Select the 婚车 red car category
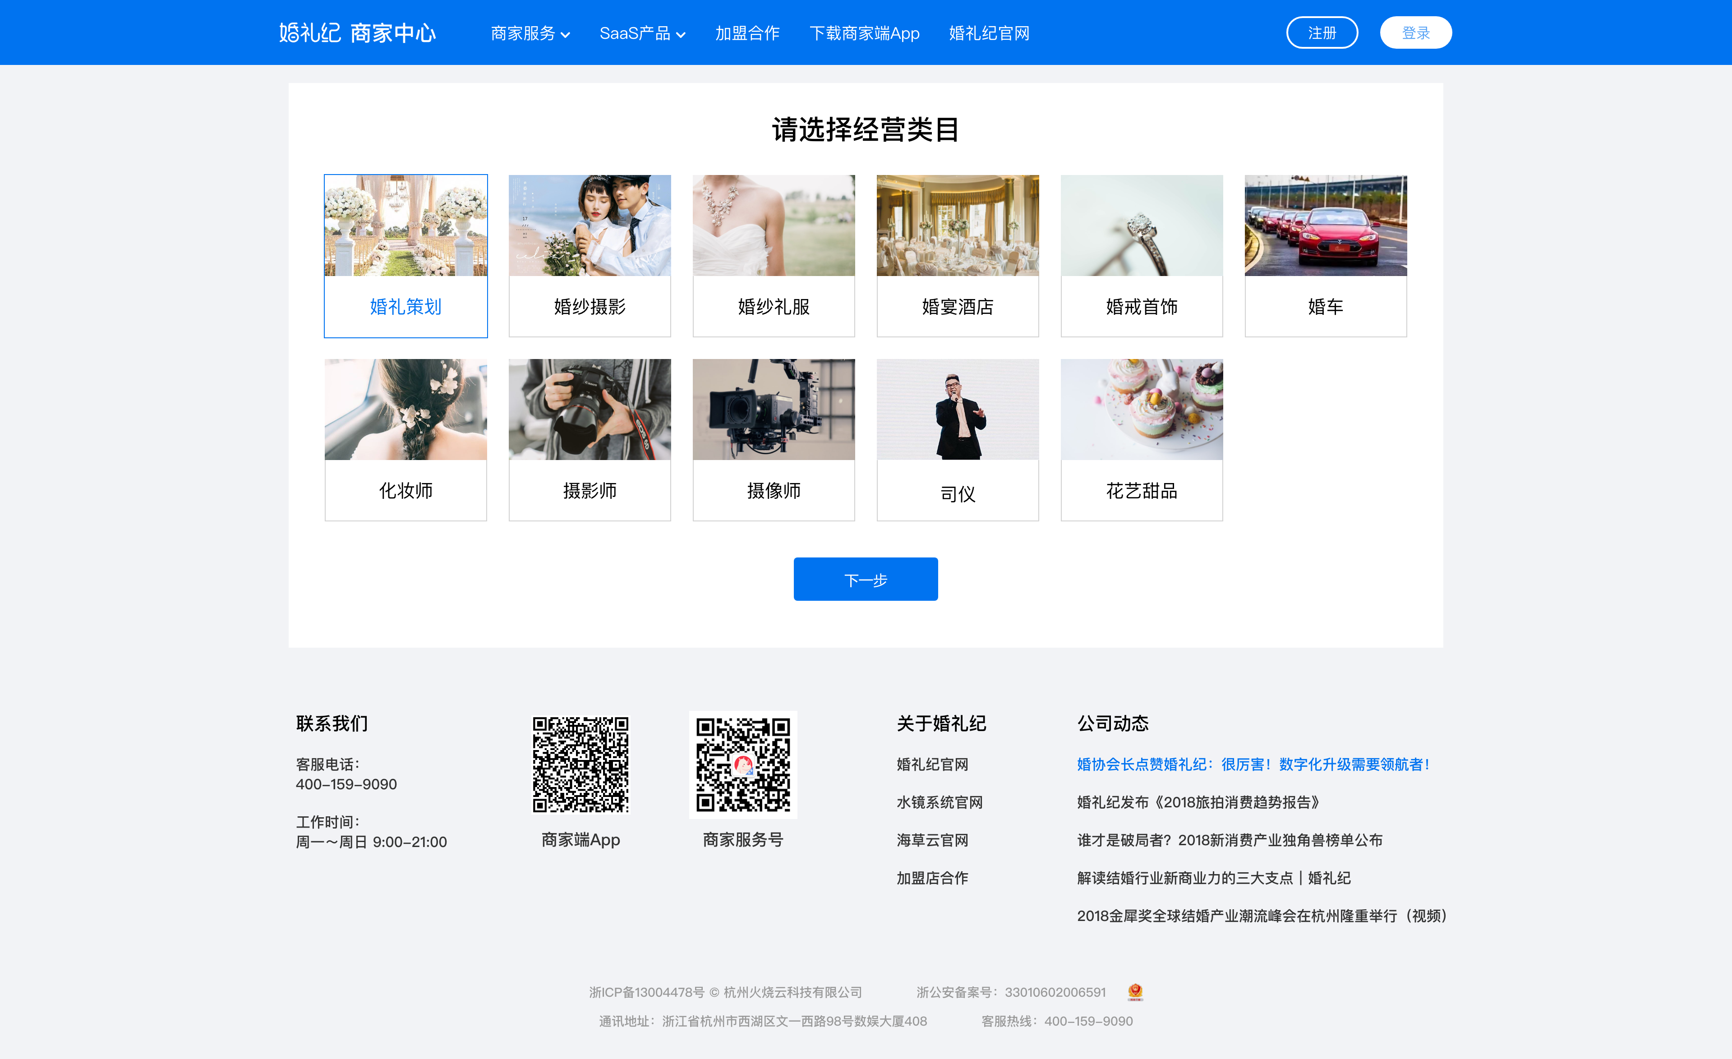1732x1059 pixels. click(x=1325, y=256)
